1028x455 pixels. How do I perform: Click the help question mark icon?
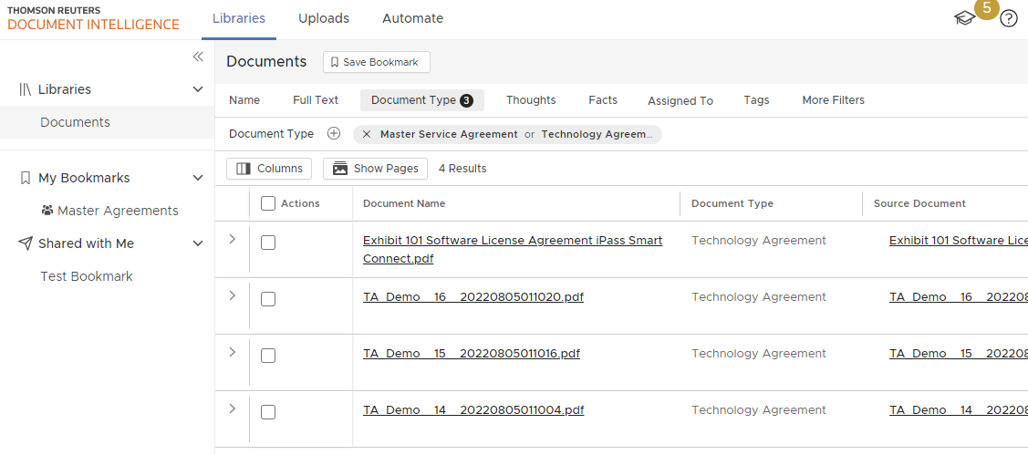pos(1008,18)
